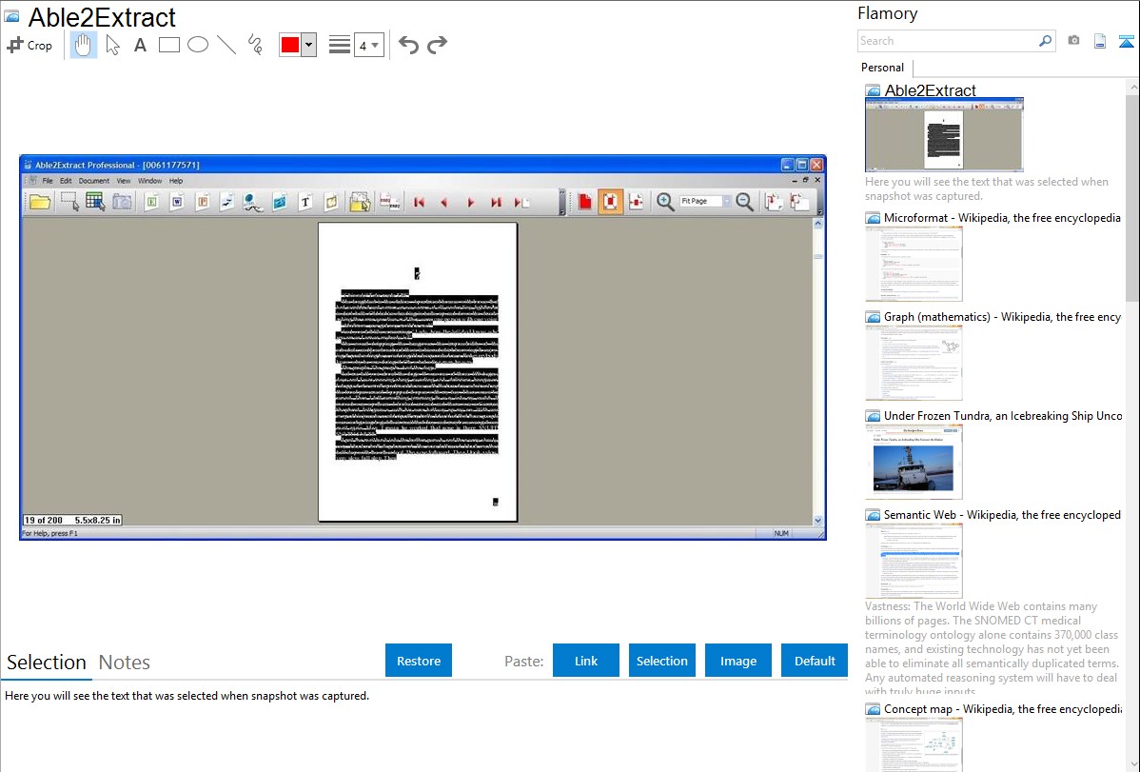The height and width of the screenshot is (772, 1140).
Task: Click the Restore button
Action: pyautogui.click(x=419, y=661)
